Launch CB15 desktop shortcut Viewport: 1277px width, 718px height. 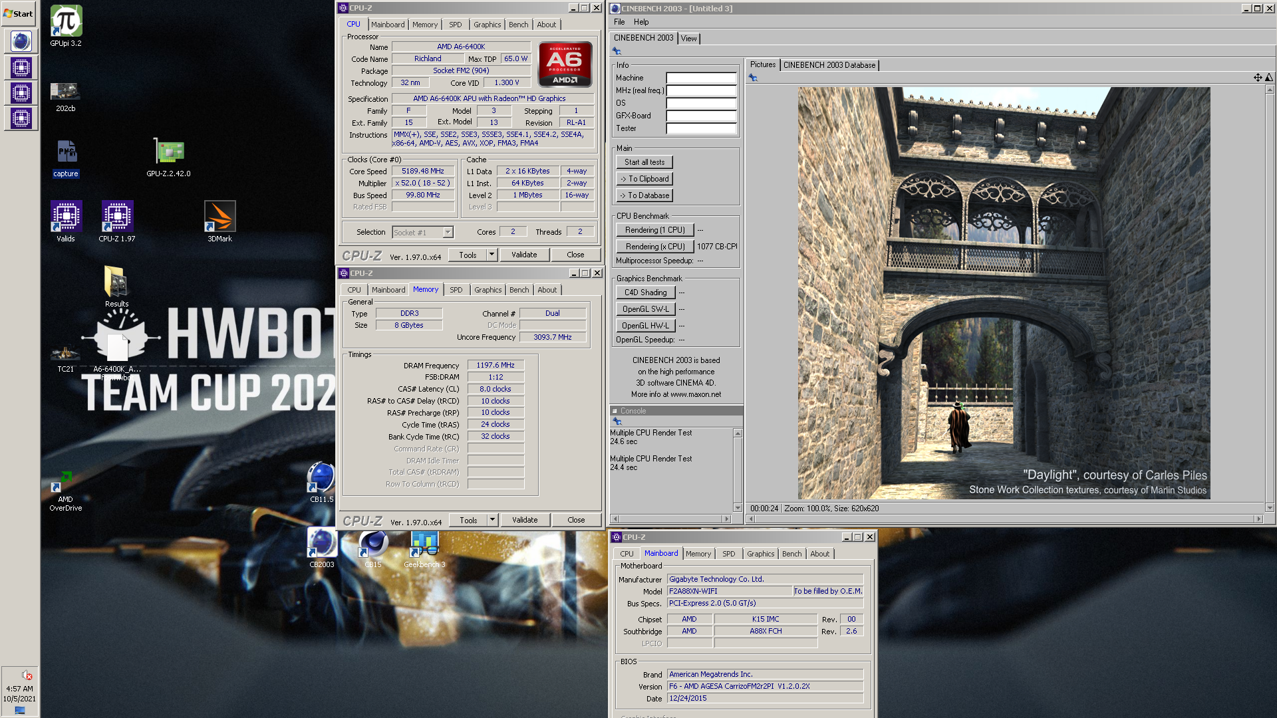click(373, 547)
